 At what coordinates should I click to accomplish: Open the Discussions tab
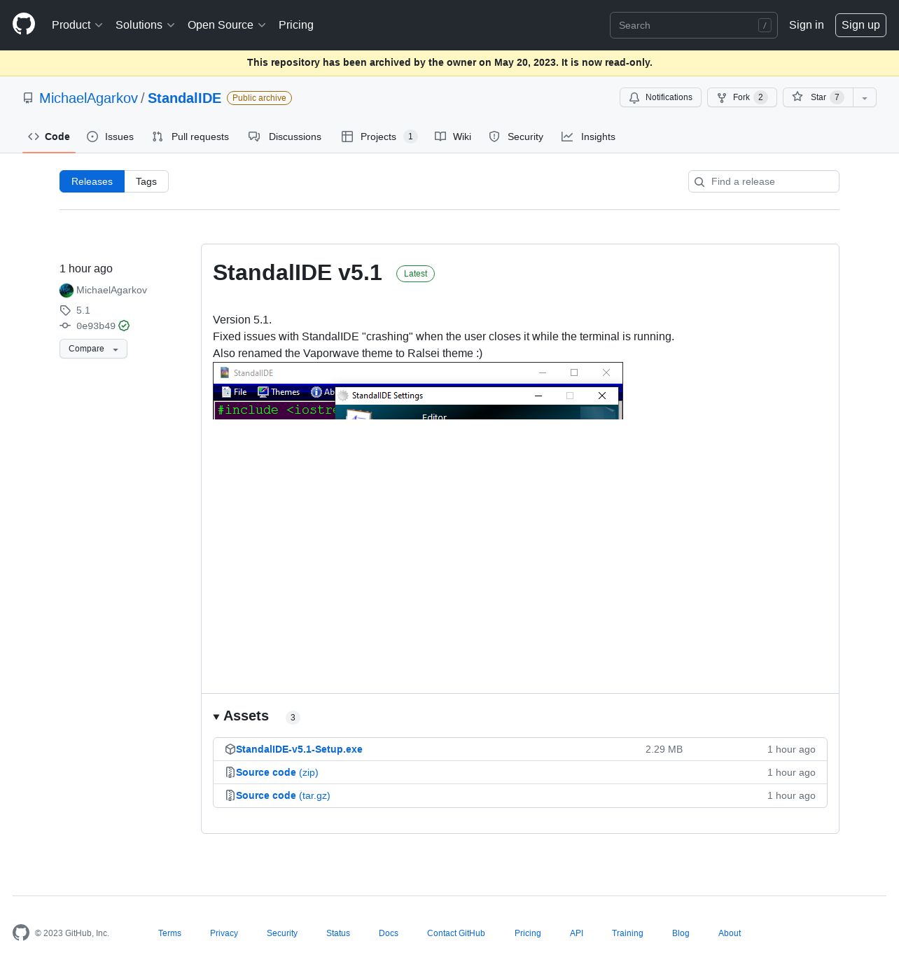[x=285, y=137]
